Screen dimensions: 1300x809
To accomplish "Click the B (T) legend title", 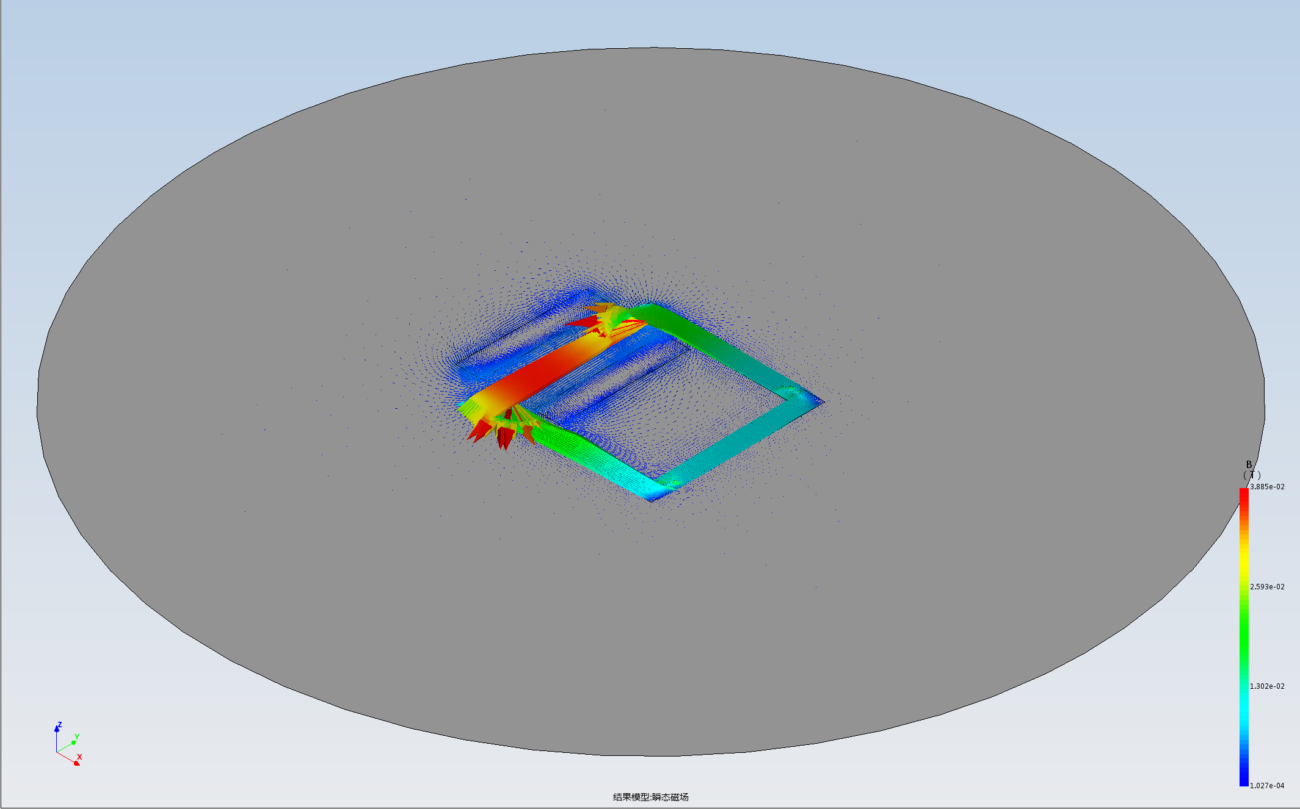I will pos(1252,470).
